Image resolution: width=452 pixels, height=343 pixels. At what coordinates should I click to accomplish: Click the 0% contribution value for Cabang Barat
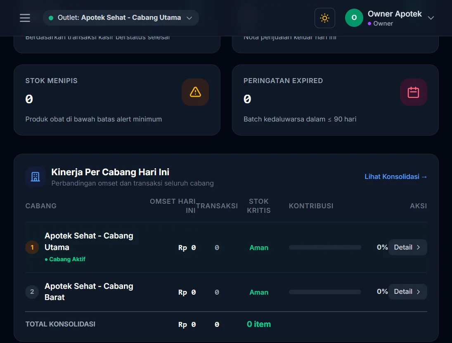[382, 291]
